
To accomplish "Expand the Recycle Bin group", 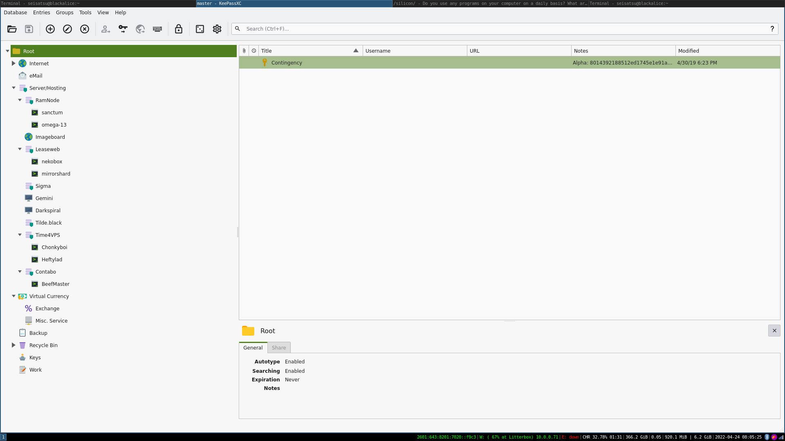I will pyautogui.click(x=13, y=345).
